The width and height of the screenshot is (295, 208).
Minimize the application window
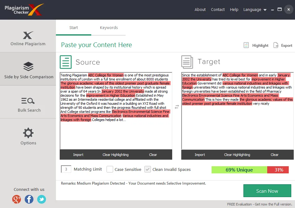(272, 10)
